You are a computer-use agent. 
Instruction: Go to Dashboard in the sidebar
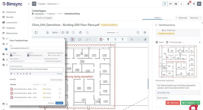point(11,12)
